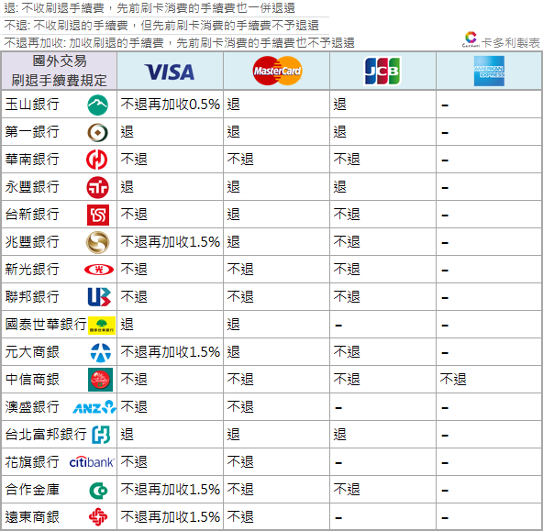Select 國泰世華銀行 MasterCard cell 退
The width and height of the screenshot is (543, 531).
click(x=276, y=325)
